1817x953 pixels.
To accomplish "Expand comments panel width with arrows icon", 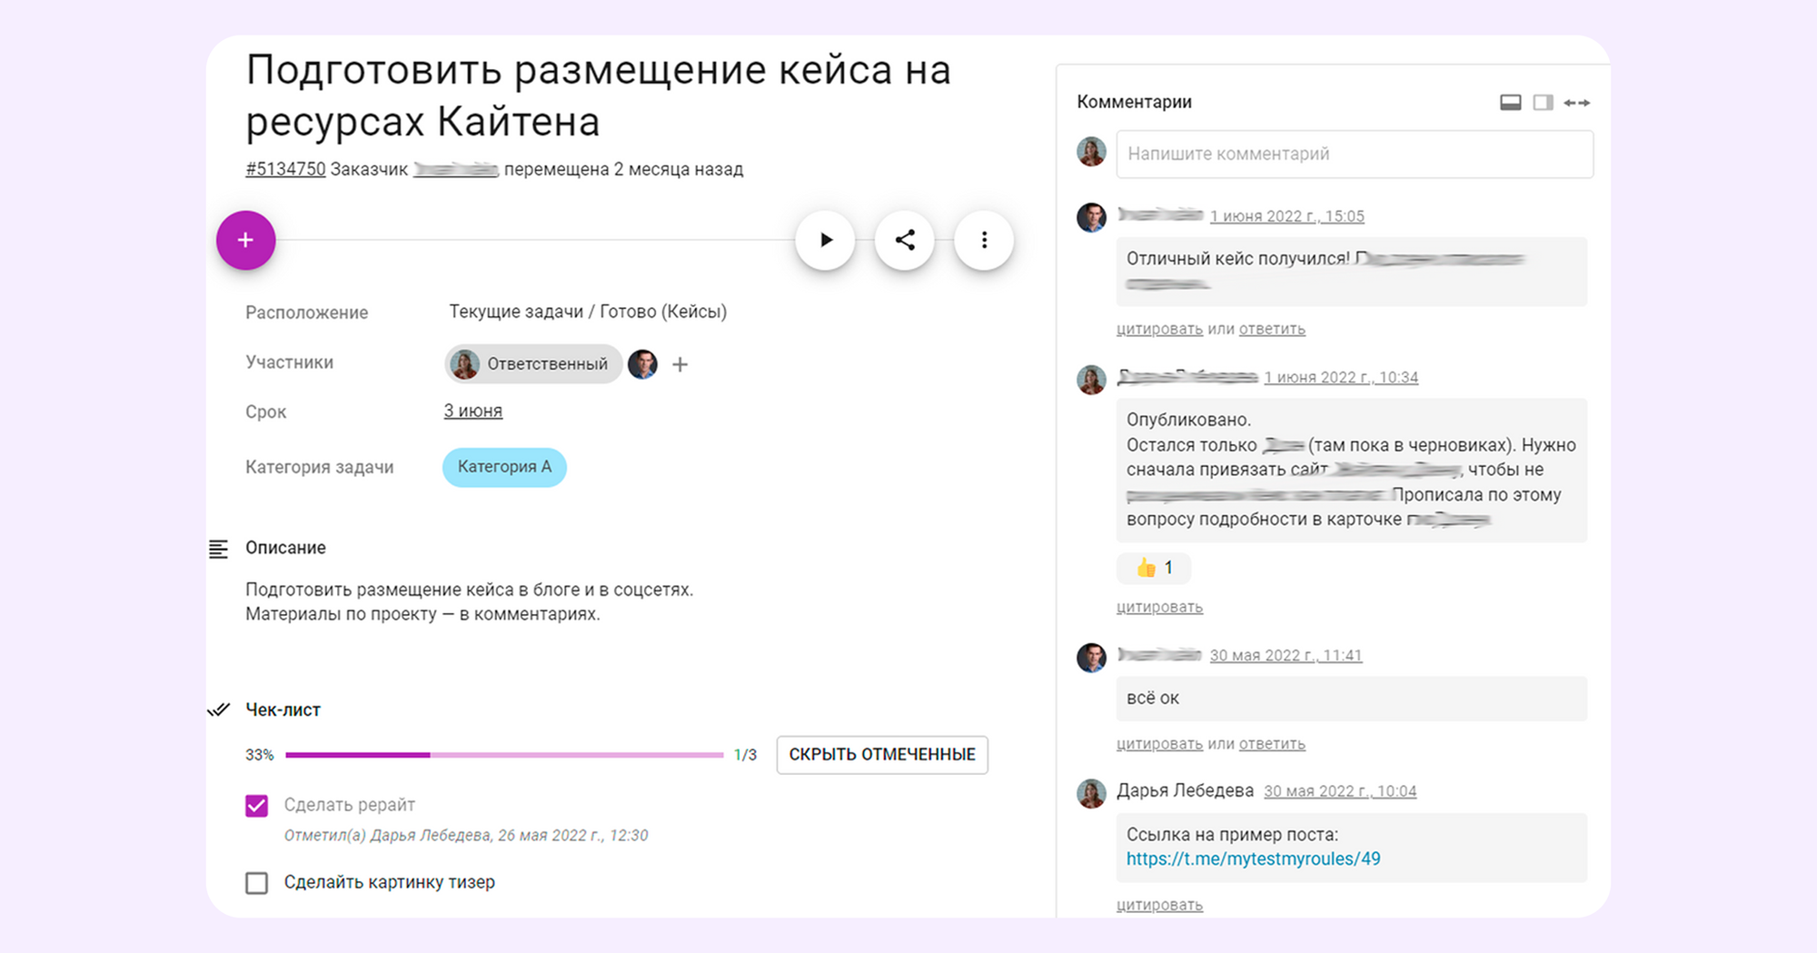I will pos(1576,103).
